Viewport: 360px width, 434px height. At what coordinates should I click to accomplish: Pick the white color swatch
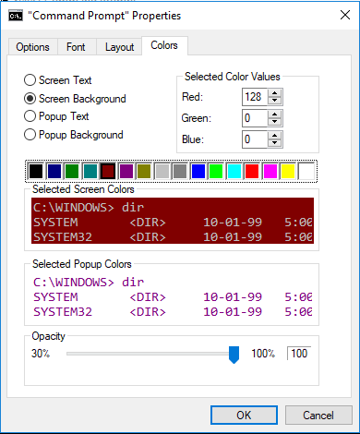point(306,171)
